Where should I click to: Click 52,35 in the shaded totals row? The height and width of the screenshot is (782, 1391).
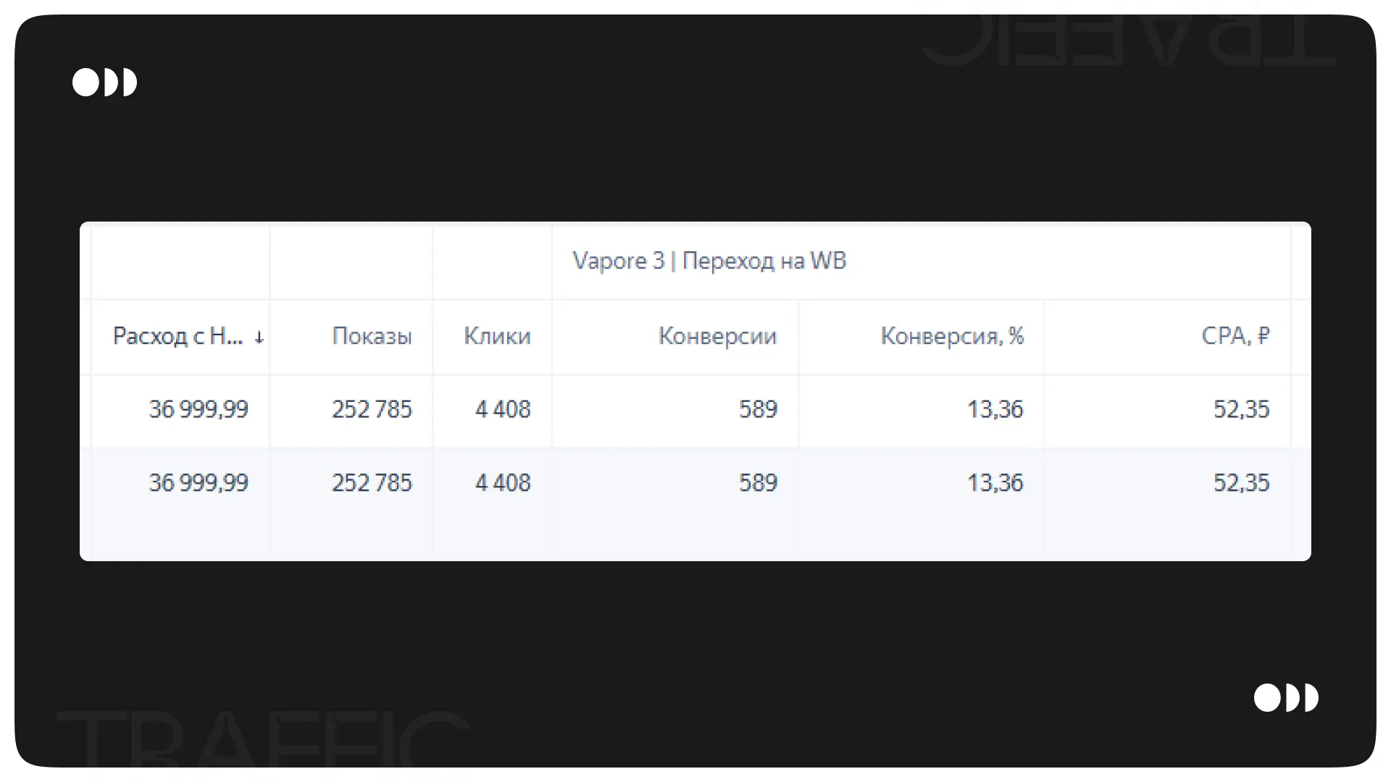coord(1241,482)
